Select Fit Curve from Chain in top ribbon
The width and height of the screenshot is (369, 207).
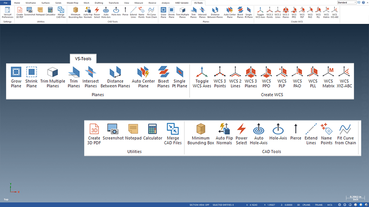coord(151,12)
